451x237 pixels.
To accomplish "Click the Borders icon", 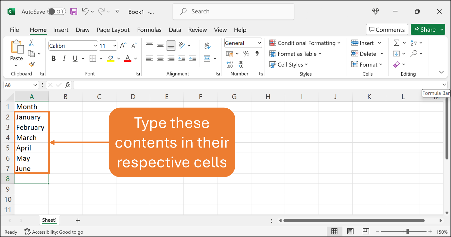I will click(93, 58).
